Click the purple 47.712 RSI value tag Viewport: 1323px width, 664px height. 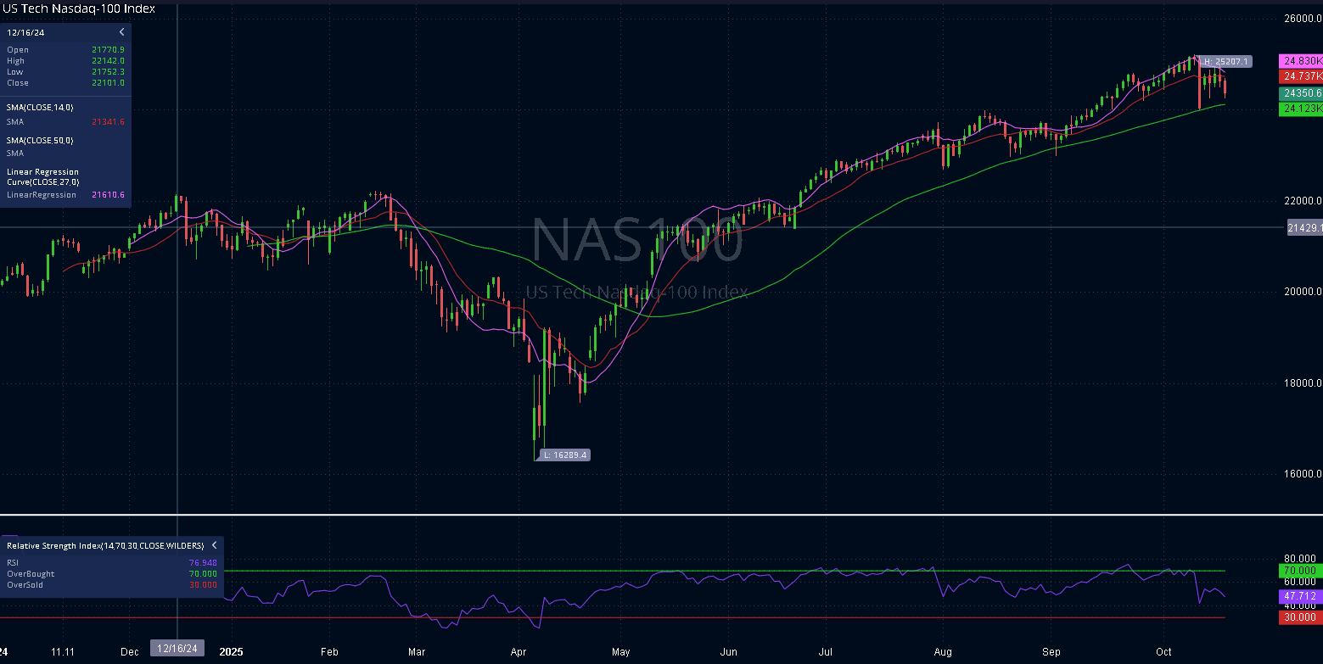click(x=1300, y=596)
